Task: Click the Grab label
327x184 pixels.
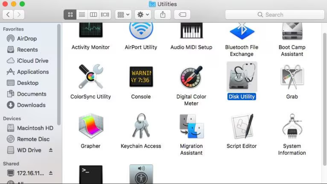Action: 292,96
